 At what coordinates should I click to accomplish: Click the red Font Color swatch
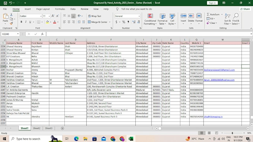click(55, 22)
